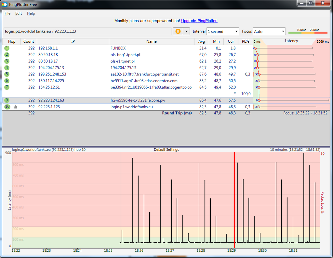Open the Help menu
The width and height of the screenshot is (333, 258).
coord(31,13)
